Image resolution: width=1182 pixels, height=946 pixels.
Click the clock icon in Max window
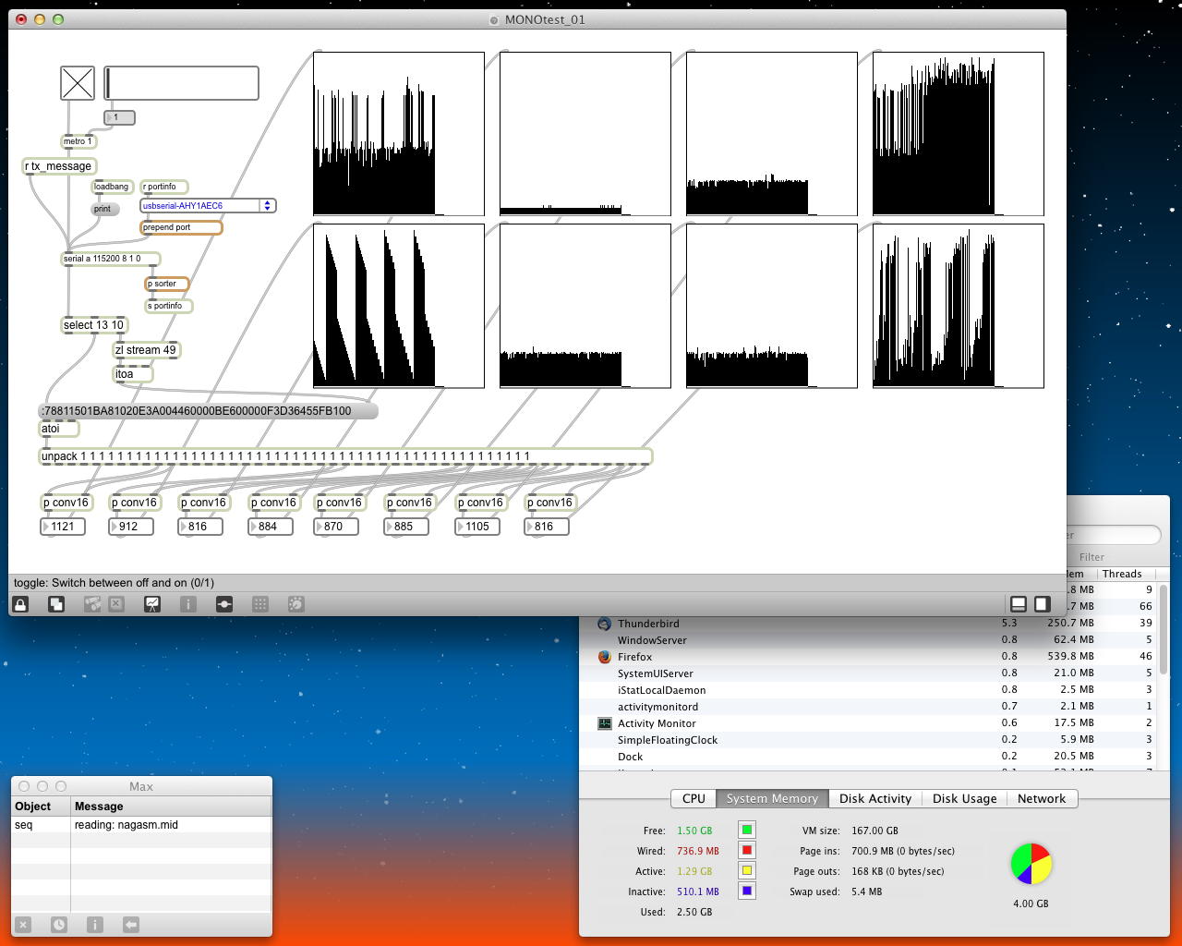pyautogui.click(x=59, y=924)
